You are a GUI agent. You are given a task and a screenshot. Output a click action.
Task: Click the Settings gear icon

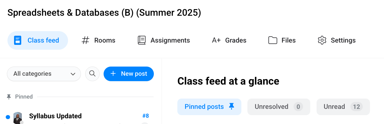322,40
